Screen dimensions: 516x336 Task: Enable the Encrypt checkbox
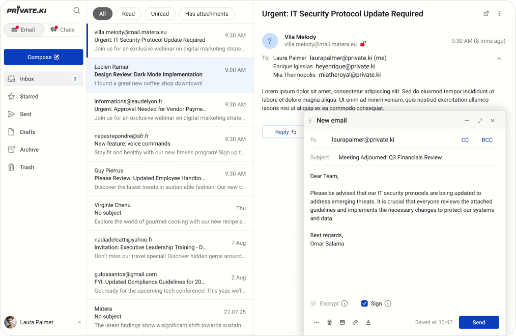coord(314,303)
